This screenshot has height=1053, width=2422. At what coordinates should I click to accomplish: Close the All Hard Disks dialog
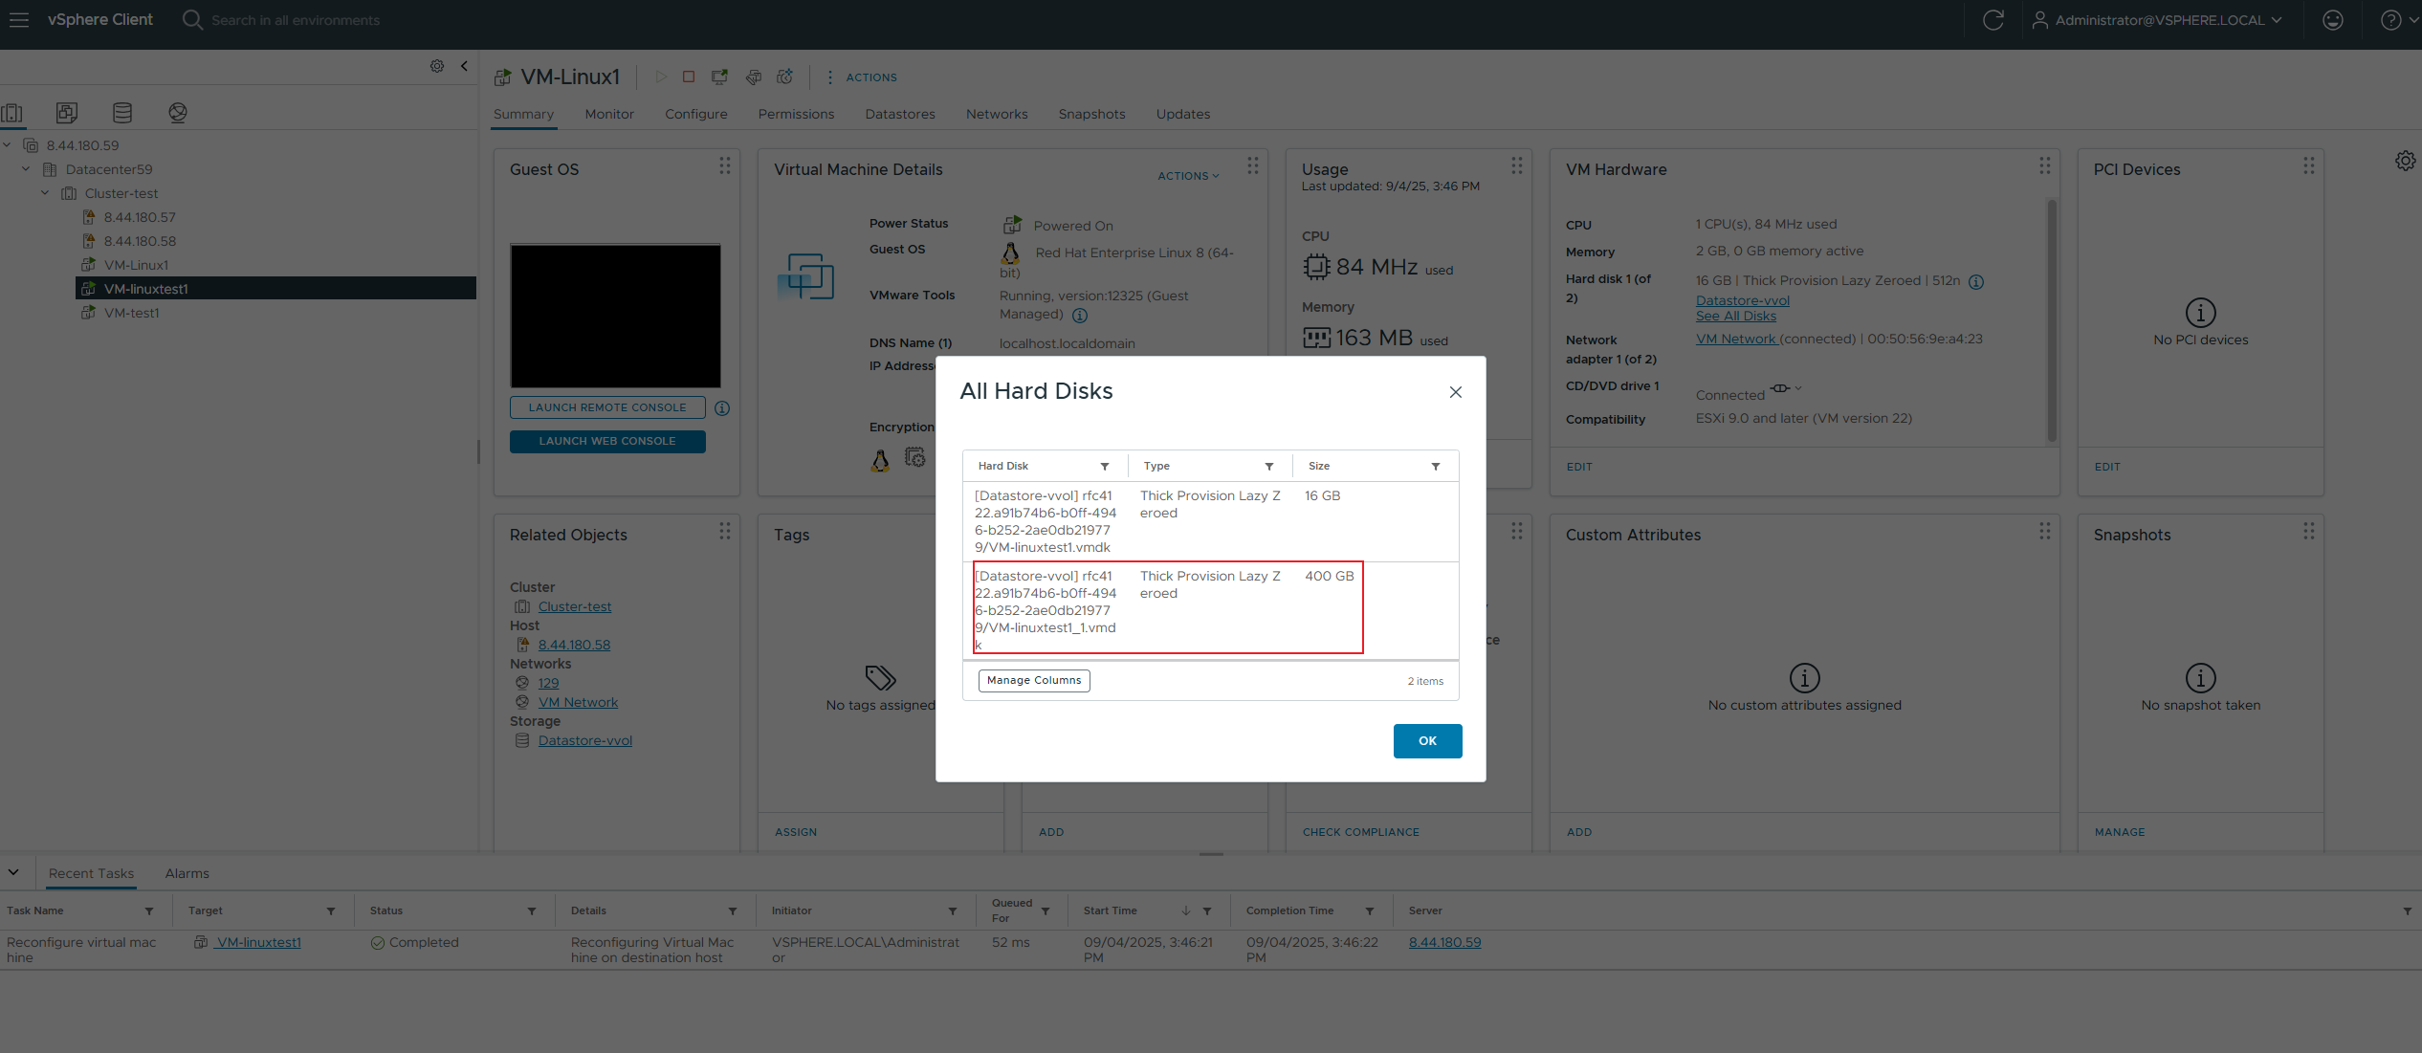tap(1456, 392)
